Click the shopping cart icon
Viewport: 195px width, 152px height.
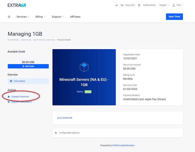(122, 5)
